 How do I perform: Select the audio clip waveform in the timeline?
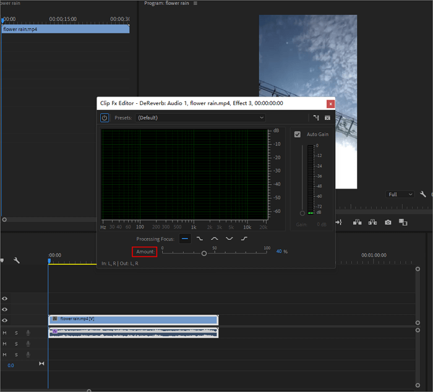point(134,333)
